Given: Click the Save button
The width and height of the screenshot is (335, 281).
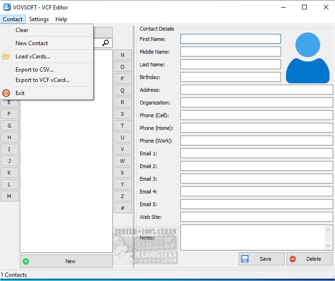Looking at the screenshot, I should point(262,259).
